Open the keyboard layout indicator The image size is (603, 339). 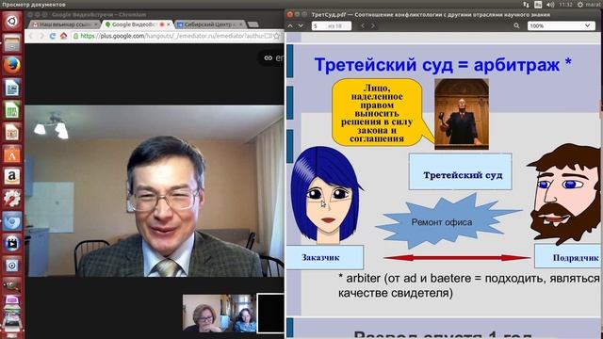tap(538, 5)
